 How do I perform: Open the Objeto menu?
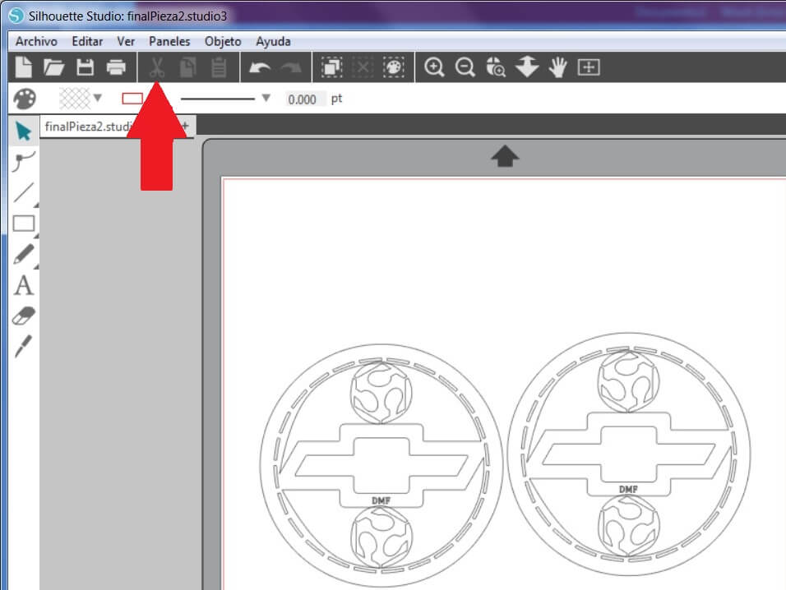tap(223, 42)
